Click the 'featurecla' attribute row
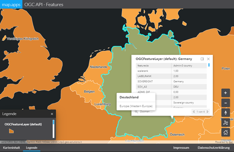The height and width of the screenshot is (152, 234). 171,66
